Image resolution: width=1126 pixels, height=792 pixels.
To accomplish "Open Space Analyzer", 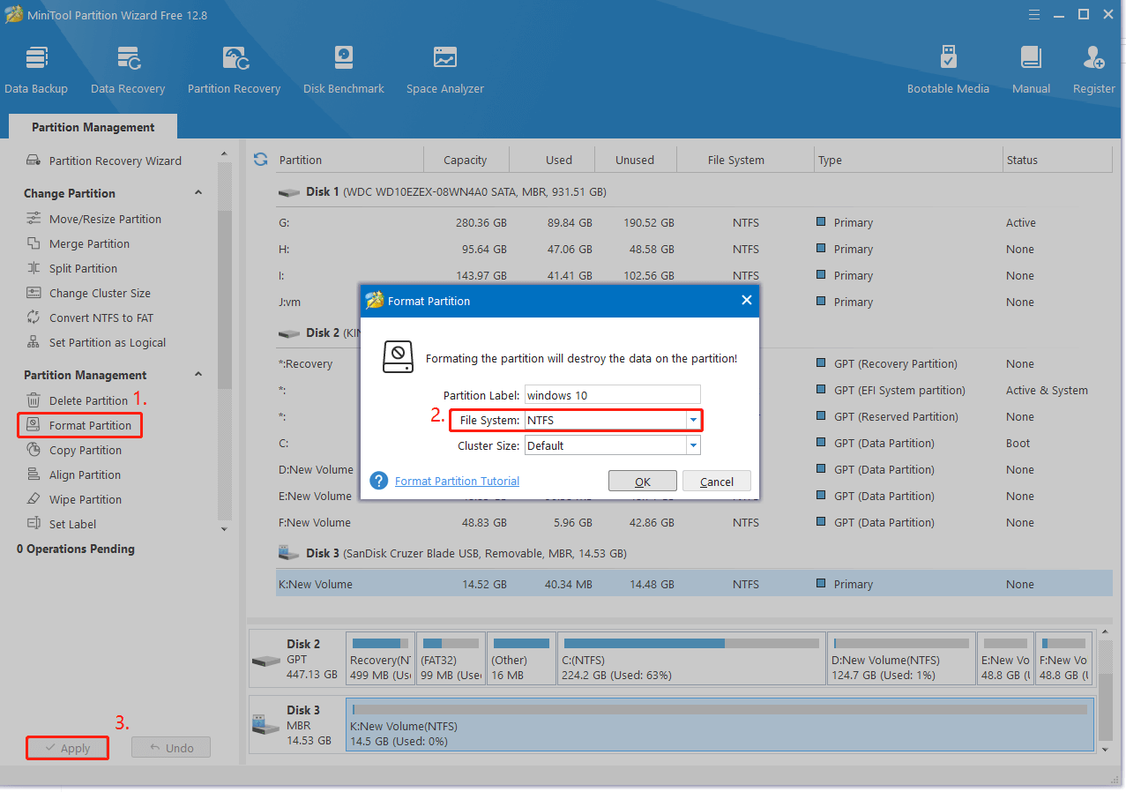I will tap(444, 69).
